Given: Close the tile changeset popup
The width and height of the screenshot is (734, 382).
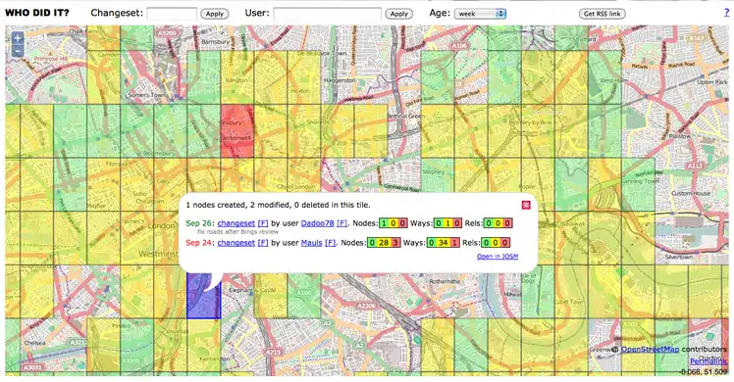Looking at the screenshot, I should point(526,205).
